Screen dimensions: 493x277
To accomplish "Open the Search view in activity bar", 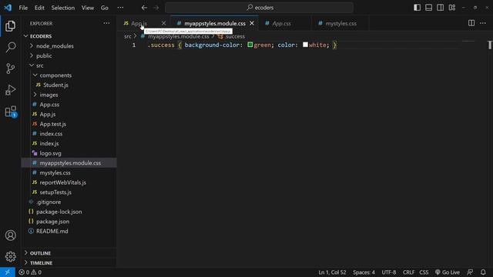I will click(x=10, y=47).
